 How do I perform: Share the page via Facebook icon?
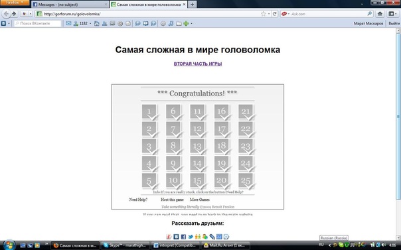pyautogui.click(x=183, y=237)
